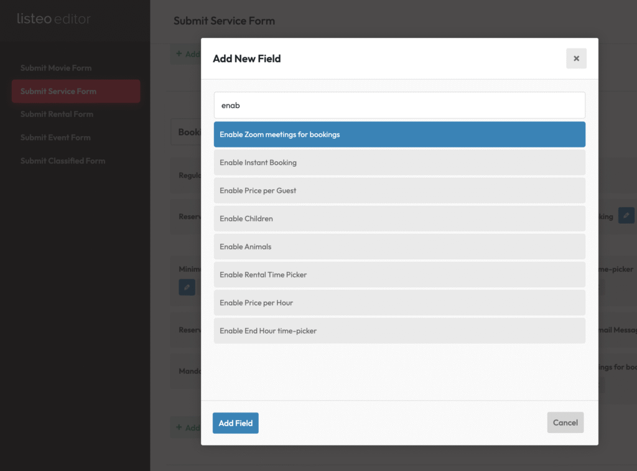Go to Submit Service Form
The width and height of the screenshot is (637, 471).
pos(58,91)
